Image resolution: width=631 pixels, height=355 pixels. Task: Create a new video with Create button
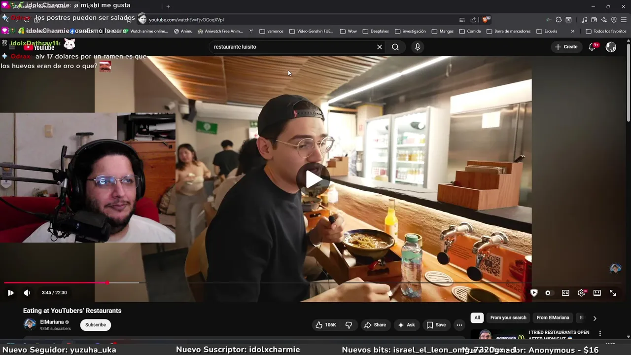[566, 47]
